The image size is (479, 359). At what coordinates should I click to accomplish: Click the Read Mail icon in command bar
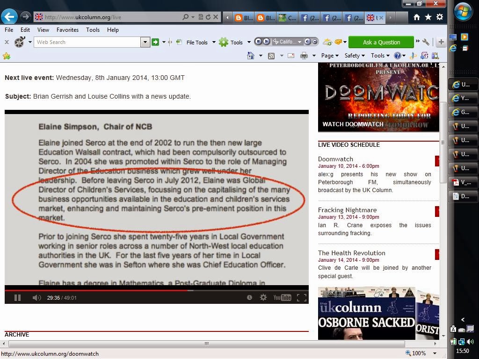[291, 56]
